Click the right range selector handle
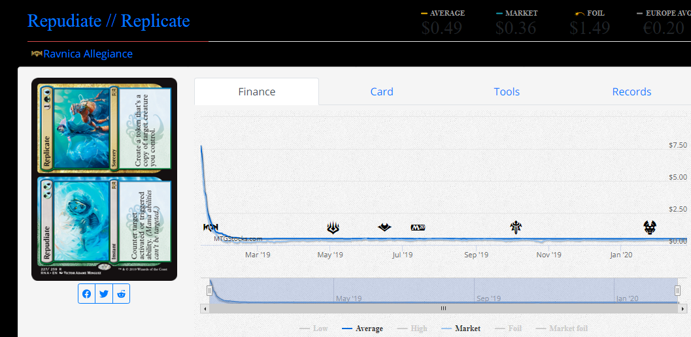 pyautogui.click(x=678, y=291)
